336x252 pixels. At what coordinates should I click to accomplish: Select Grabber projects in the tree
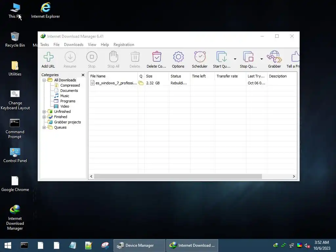coord(68,122)
